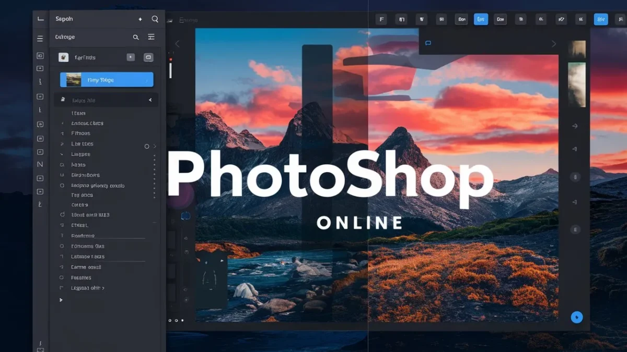Viewport: 627px width, 352px height.
Task: Select the Fithoes item in the side list
Action: click(x=81, y=133)
